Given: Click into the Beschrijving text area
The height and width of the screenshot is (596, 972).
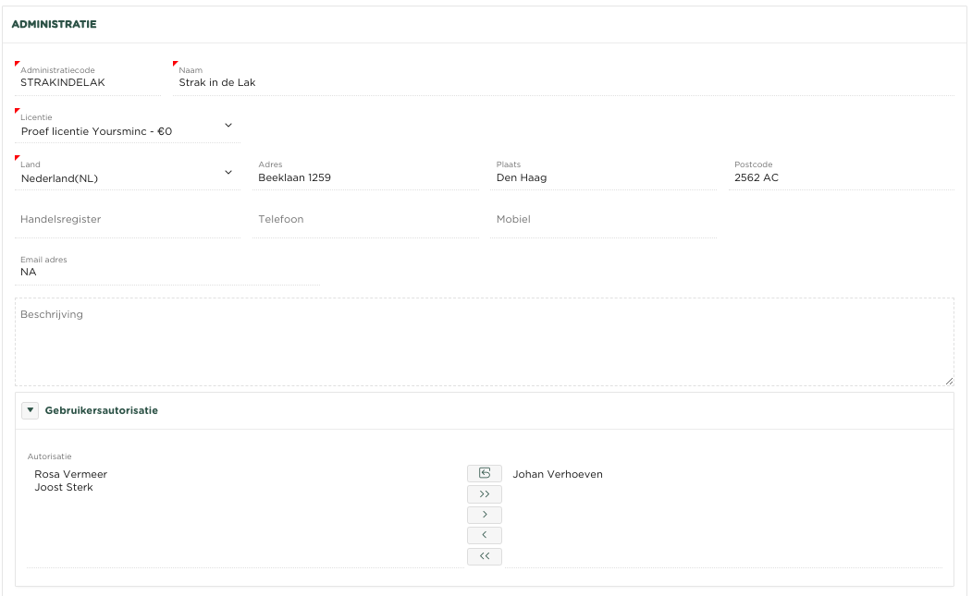Looking at the screenshot, I should pos(484,347).
